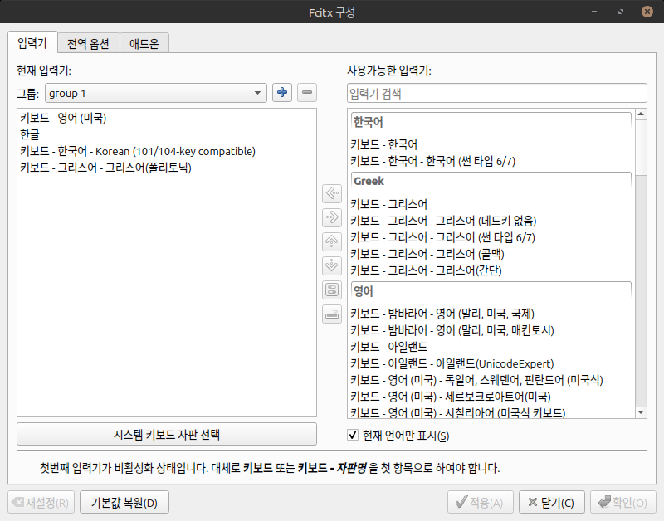Switch to the 전역 옵션 tab
The height and width of the screenshot is (521, 664).
click(x=89, y=44)
